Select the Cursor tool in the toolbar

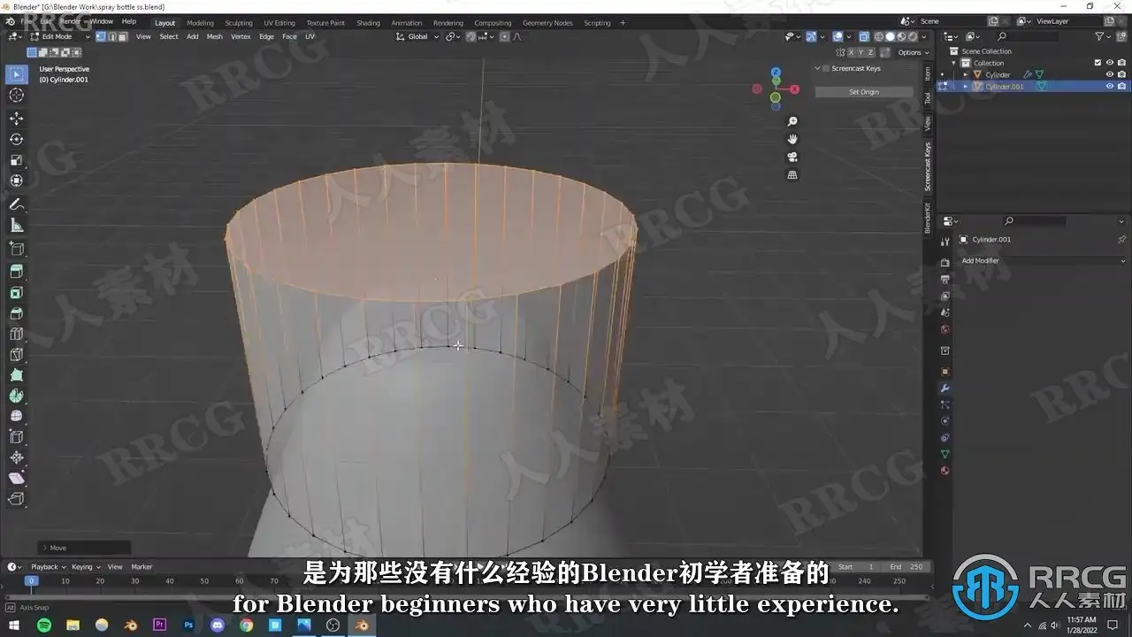click(16, 95)
